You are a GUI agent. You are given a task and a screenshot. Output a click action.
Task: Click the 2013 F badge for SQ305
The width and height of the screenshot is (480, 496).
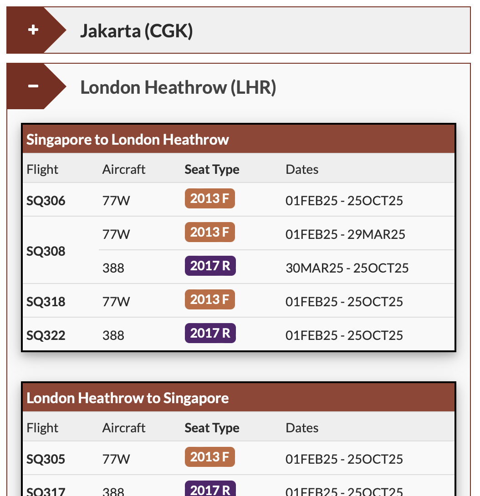pos(209,457)
